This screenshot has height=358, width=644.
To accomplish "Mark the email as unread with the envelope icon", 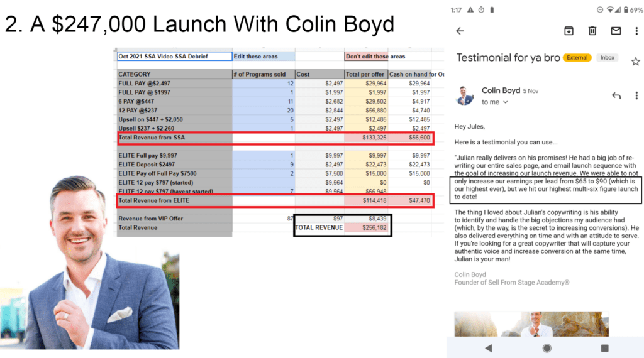I will [x=616, y=31].
